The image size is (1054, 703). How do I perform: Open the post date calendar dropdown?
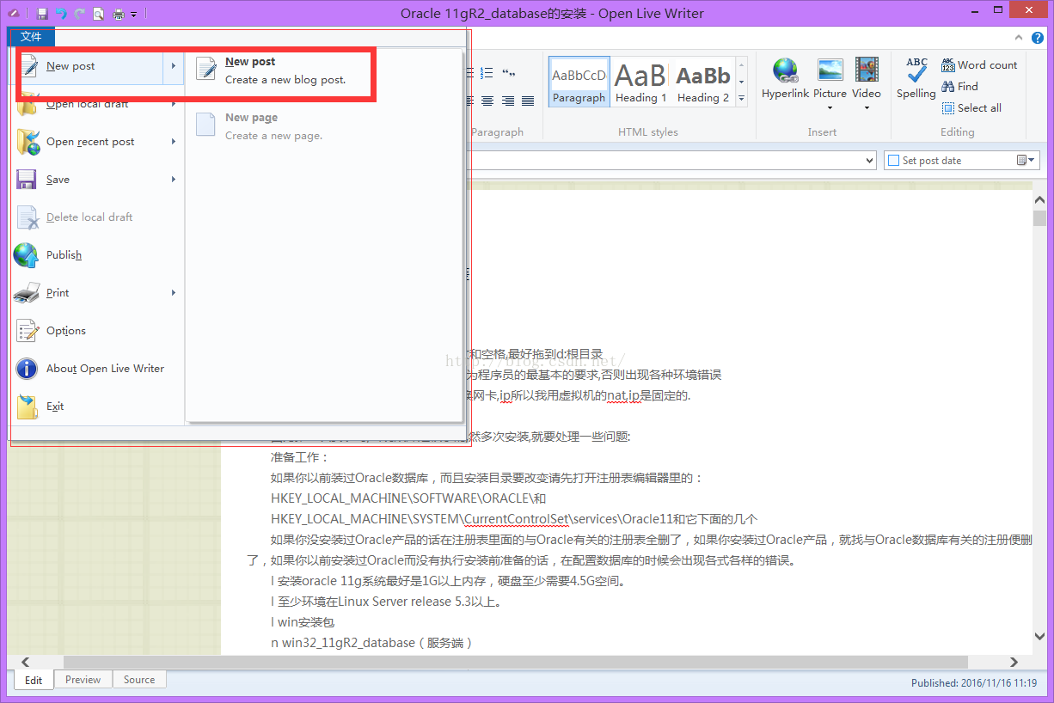click(x=1026, y=161)
